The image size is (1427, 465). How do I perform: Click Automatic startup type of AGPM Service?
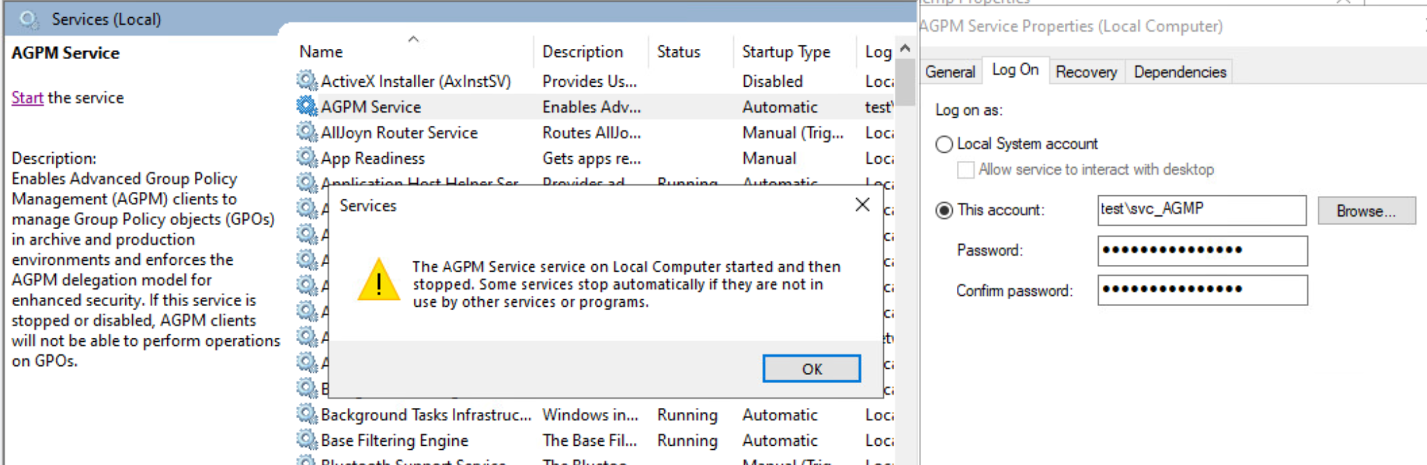tap(780, 107)
